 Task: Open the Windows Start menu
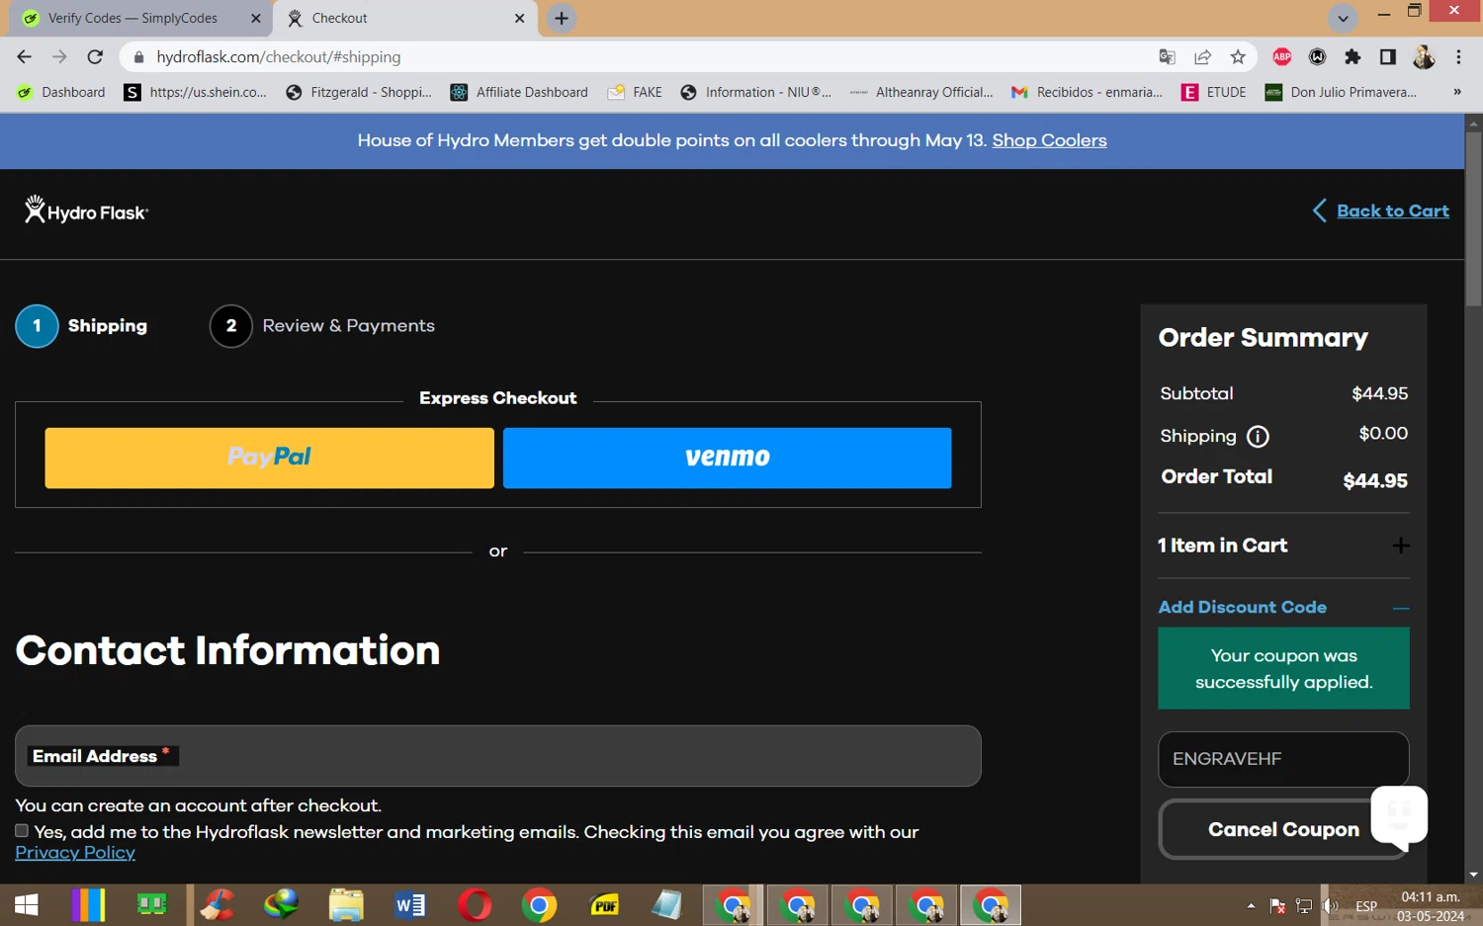[x=27, y=905]
